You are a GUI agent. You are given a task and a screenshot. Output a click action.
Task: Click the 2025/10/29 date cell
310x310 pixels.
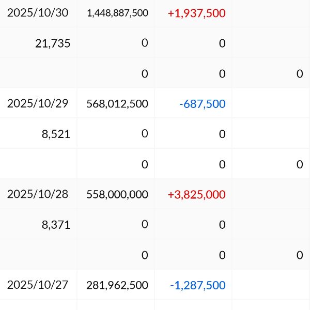pyautogui.click(x=37, y=103)
